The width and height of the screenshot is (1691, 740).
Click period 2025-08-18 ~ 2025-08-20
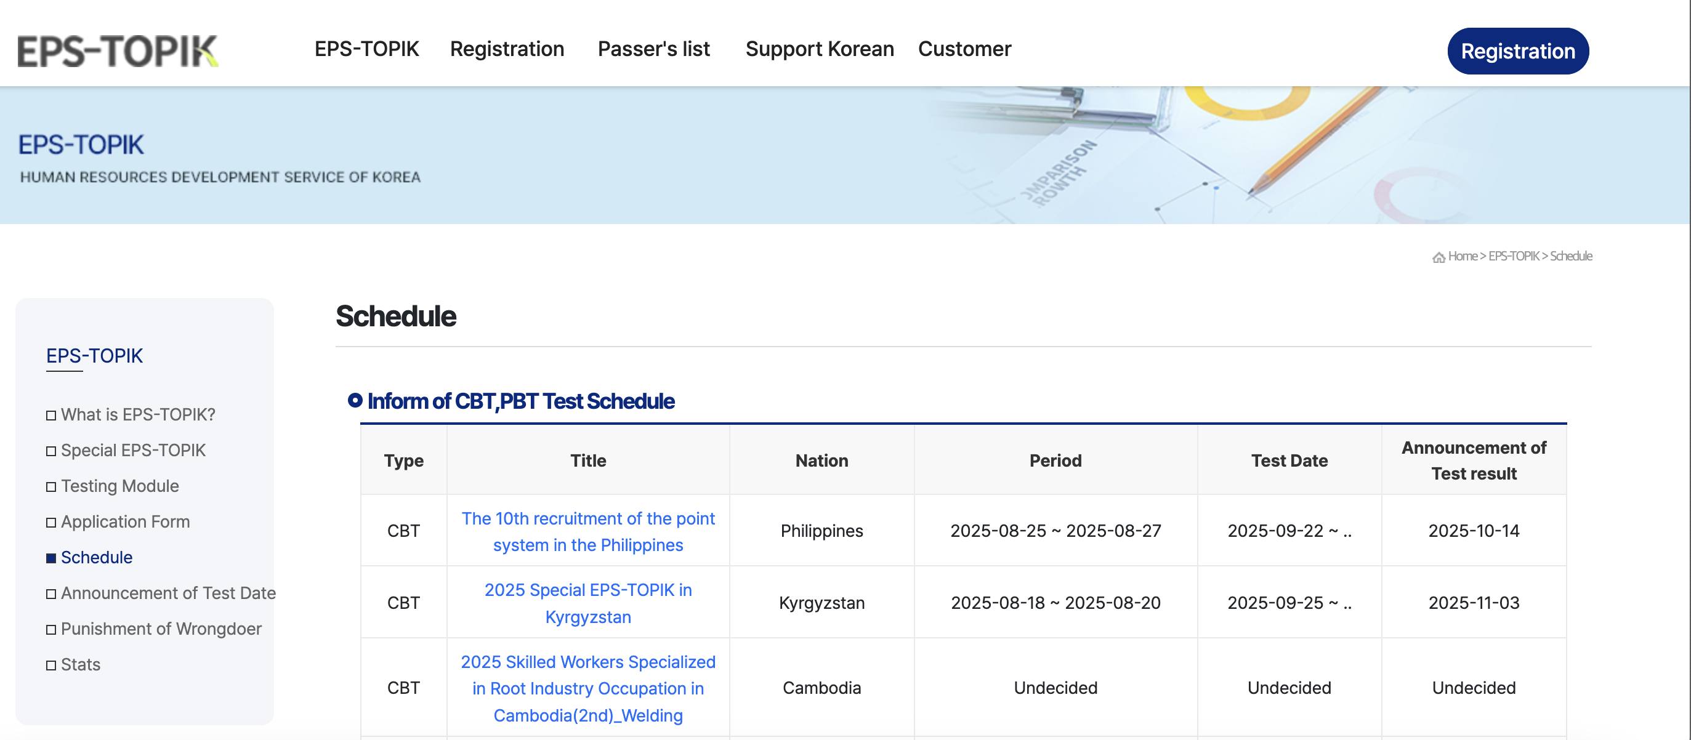click(x=1055, y=603)
